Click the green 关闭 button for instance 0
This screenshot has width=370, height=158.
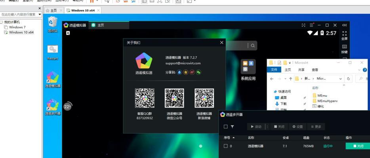pyautogui.click(x=358, y=146)
